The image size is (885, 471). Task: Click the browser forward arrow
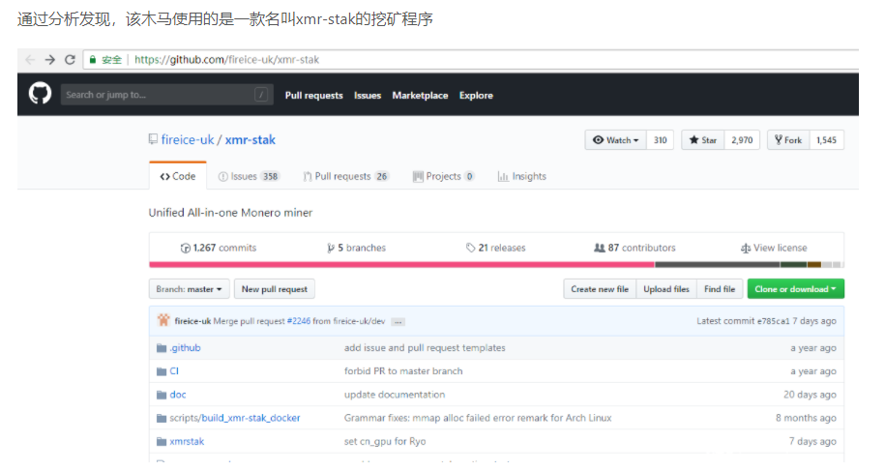coord(50,60)
